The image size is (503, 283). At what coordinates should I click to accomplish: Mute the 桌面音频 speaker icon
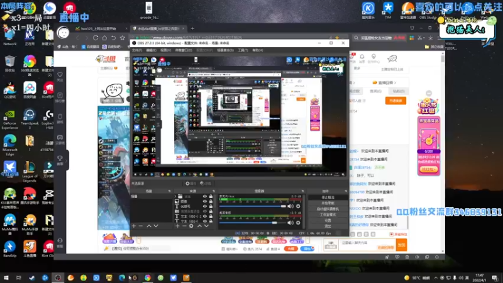290,223
